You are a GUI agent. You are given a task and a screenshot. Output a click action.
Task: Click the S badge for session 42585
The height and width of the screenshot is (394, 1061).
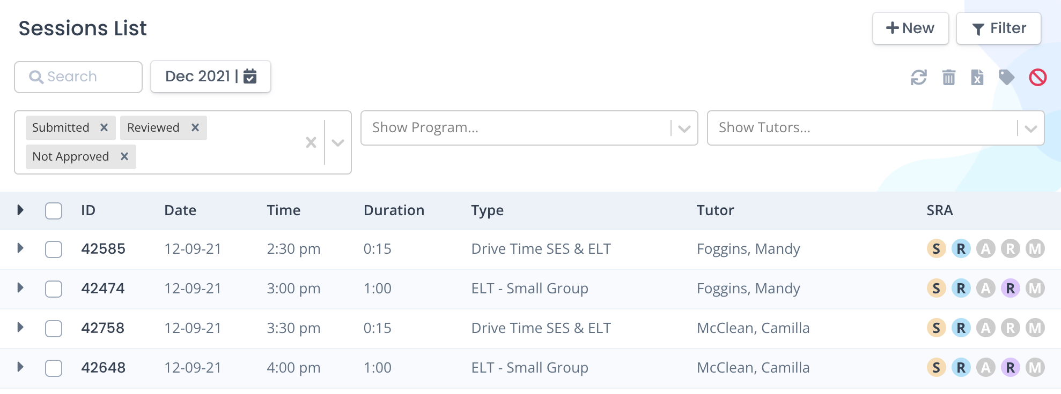[x=937, y=249]
